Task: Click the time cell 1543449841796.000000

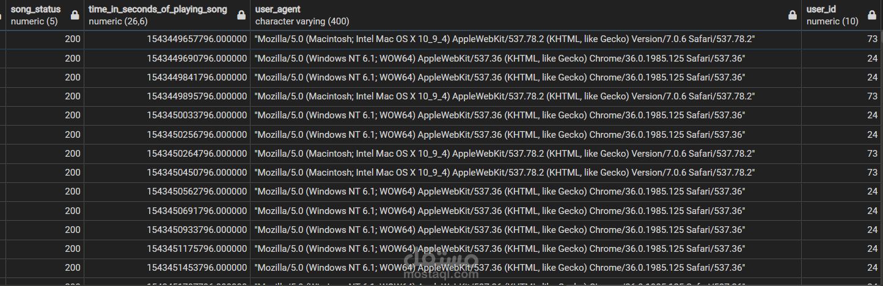Action: (197, 77)
